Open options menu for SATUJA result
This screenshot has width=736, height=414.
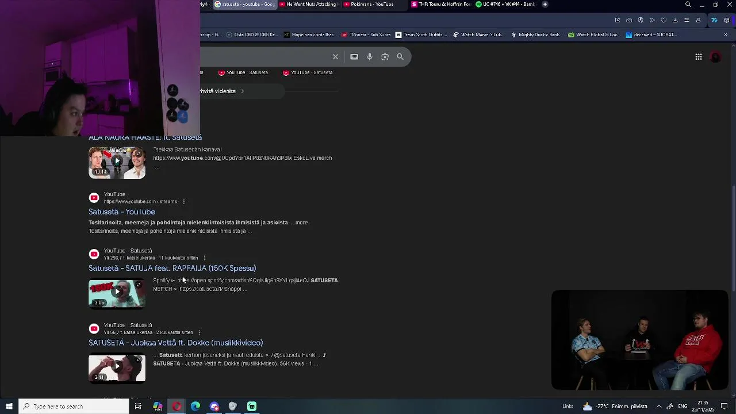coord(205,258)
